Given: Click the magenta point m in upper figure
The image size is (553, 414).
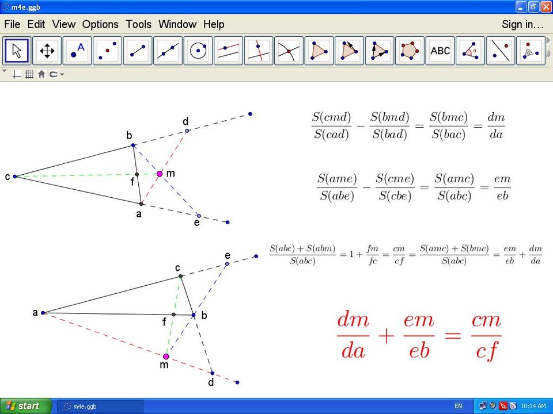Looking at the screenshot, I should coord(160,174).
